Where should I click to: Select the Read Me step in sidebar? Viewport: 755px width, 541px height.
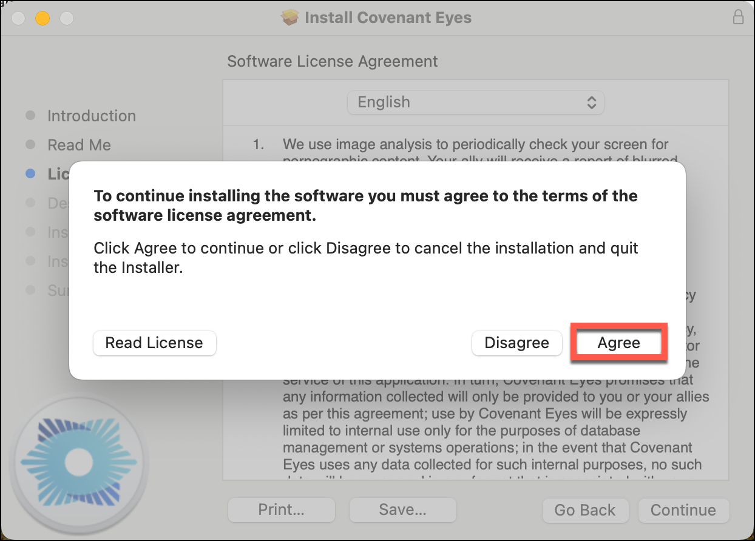tap(80, 145)
